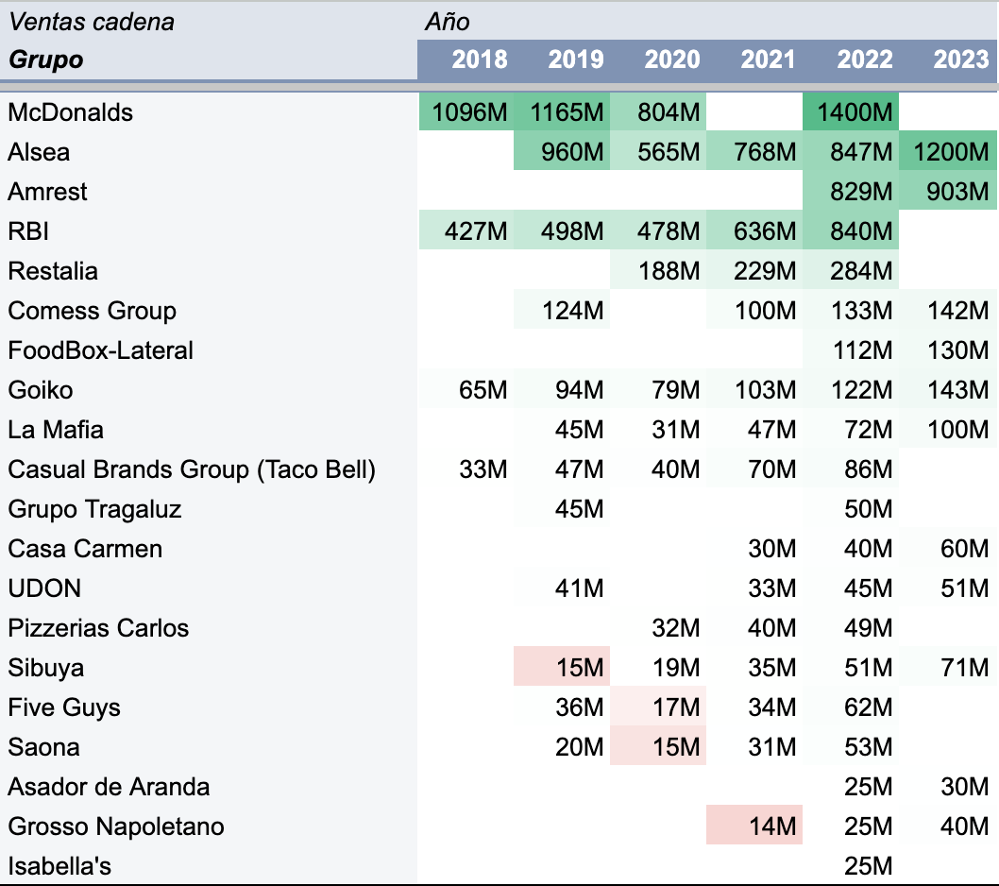Select the 2020 year column header
The width and height of the screenshot is (999, 886).
671,60
